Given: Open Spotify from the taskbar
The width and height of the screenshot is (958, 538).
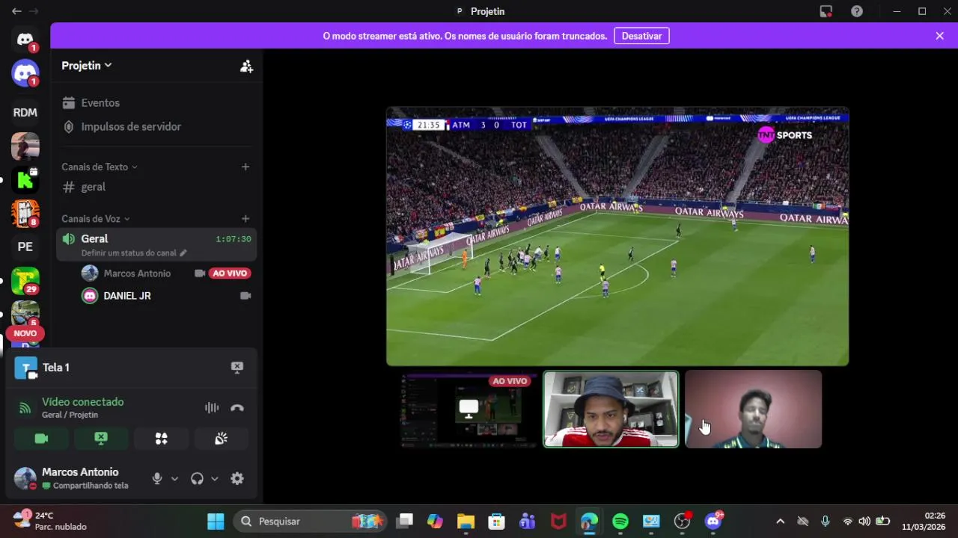Looking at the screenshot, I should (620, 522).
